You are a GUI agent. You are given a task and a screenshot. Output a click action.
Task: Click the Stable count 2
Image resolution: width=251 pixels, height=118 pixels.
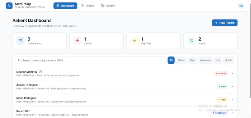tap(200, 39)
